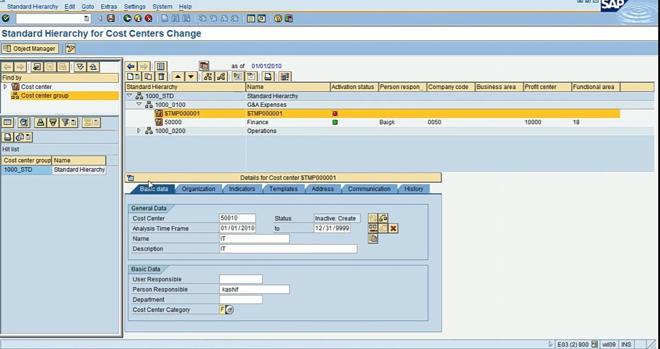Click the Create New Session icon
The height and width of the screenshot is (349, 660).
[250, 18]
